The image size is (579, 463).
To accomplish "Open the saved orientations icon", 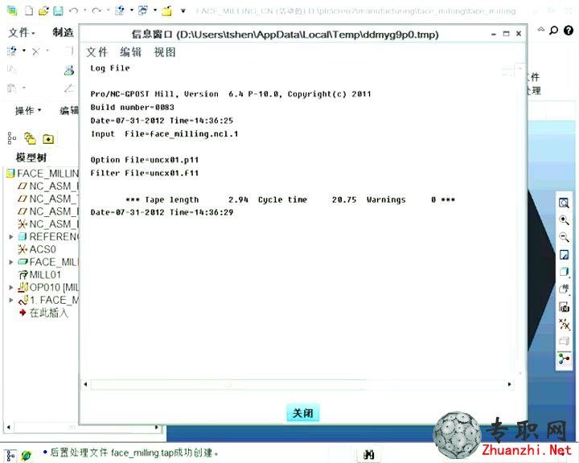I will coord(564,289).
